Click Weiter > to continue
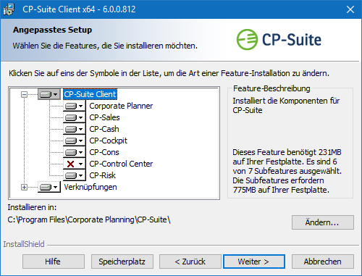Viewport: 362px width, 276px height. coord(254,262)
